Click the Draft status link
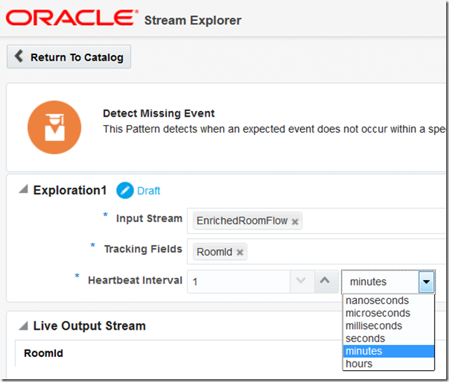Image resolution: width=449 pixels, height=382 pixels. click(149, 191)
